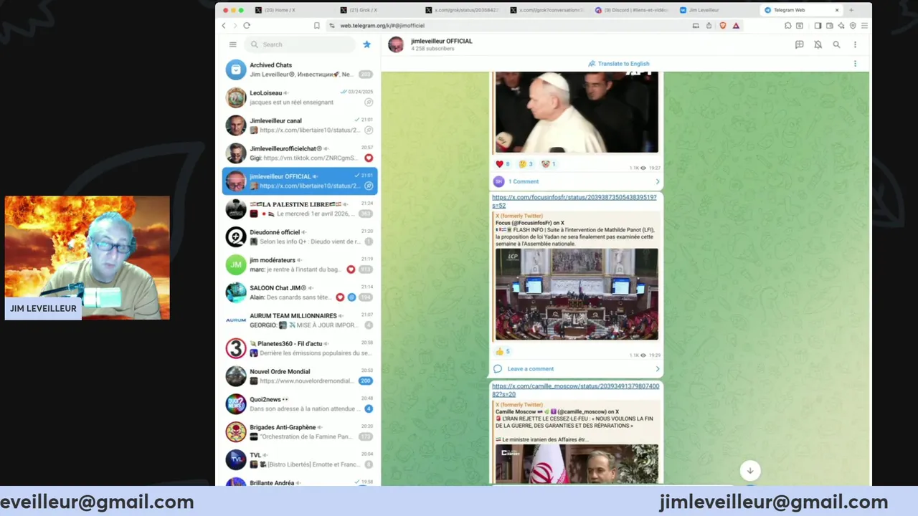Open the Dieudonné officiel channel
Viewport: 918px width, 516px height.
point(300,236)
